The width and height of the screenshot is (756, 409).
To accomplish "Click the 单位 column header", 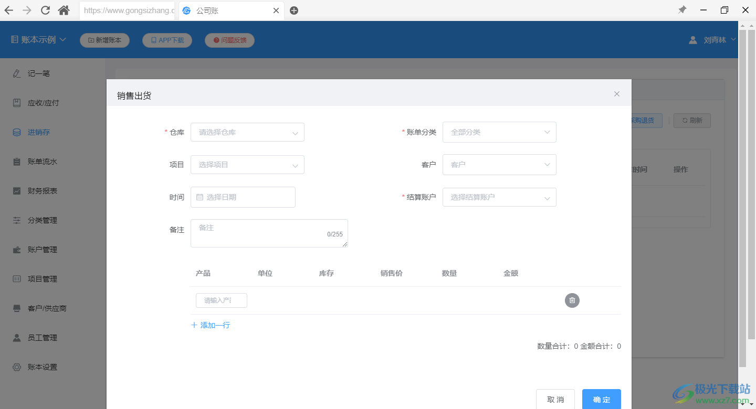I will pyautogui.click(x=265, y=273).
